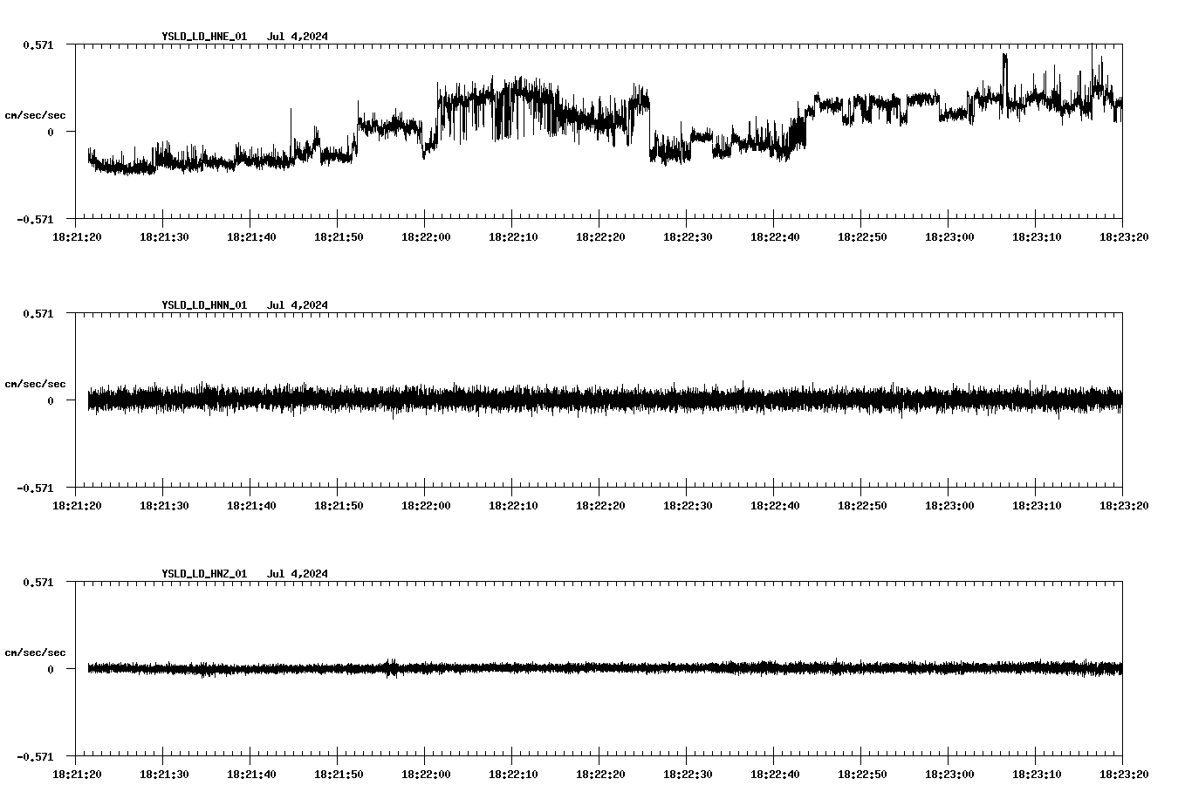Viewport: 1185px width, 806px height.
Task: Click the noise burst near 18:21:57 on HNZ trace
Action: click(391, 669)
